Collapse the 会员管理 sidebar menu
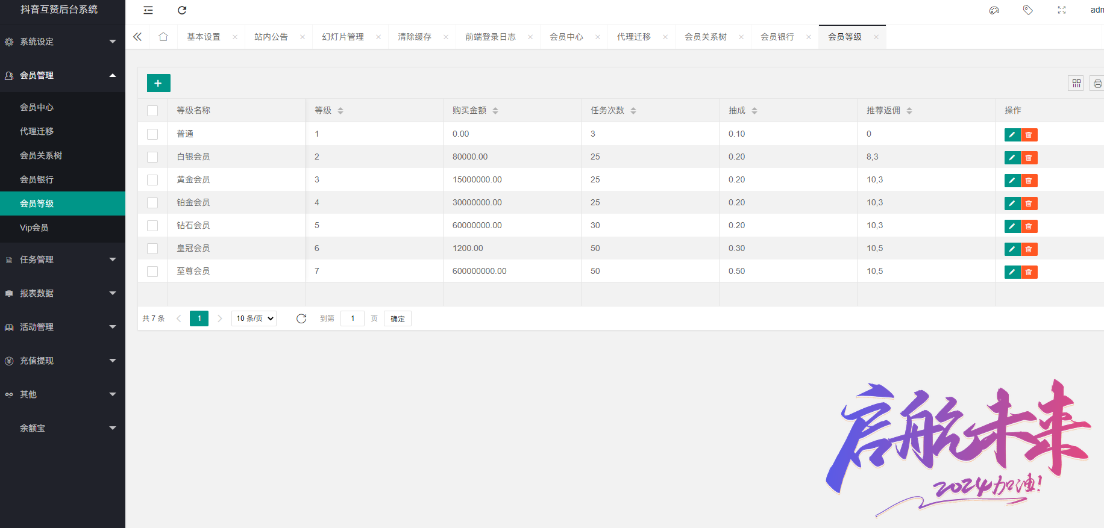The image size is (1104, 528). [x=63, y=75]
